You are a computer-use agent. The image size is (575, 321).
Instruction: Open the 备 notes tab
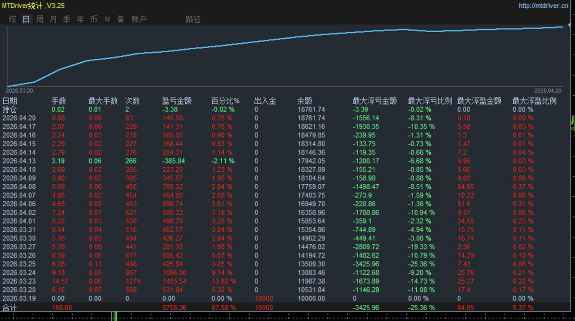pyautogui.click(x=120, y=19)
